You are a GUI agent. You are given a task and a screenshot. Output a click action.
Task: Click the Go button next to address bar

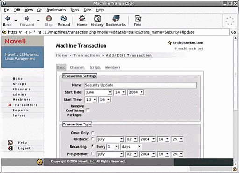pos(233,32)
